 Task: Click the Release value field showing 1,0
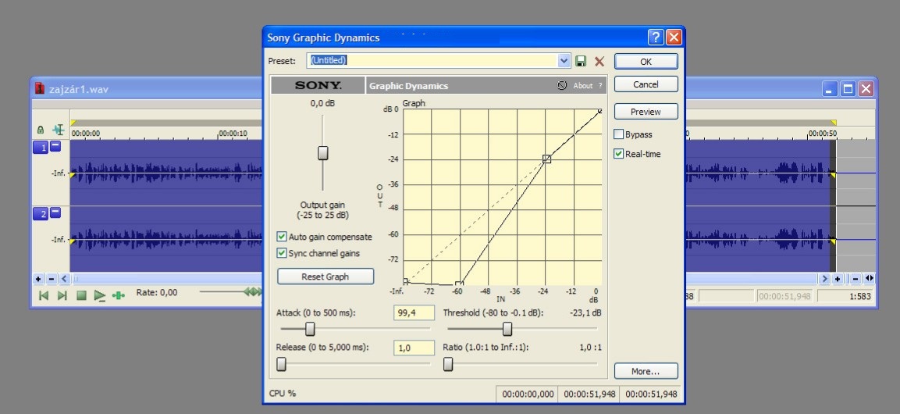pyautogui.click(x=414, y=348)
